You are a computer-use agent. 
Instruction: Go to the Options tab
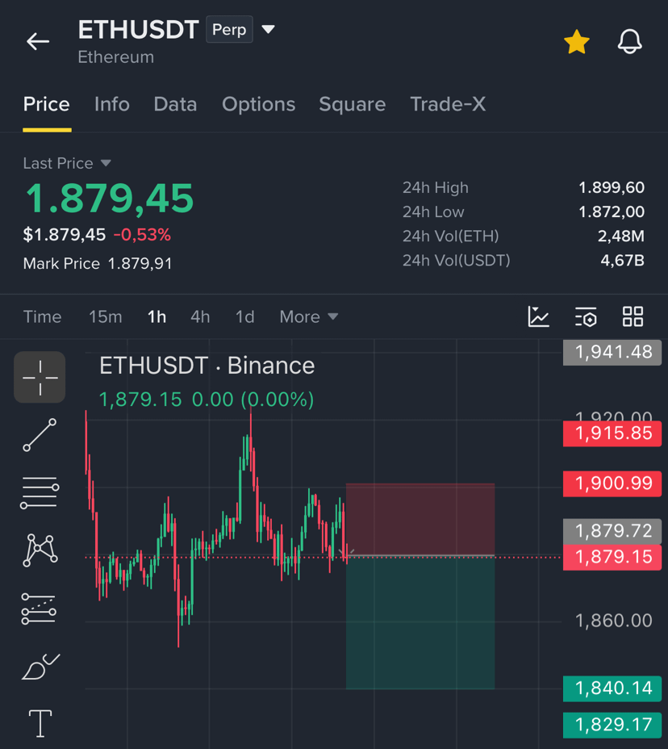click(x=258, y=104)
